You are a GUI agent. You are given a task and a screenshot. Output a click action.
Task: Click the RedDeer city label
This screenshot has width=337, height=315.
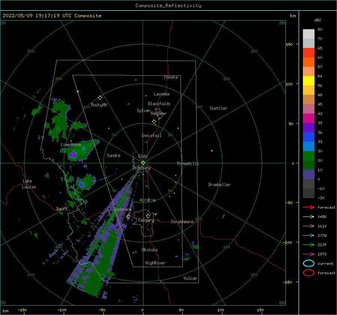(x=159, y=113)
